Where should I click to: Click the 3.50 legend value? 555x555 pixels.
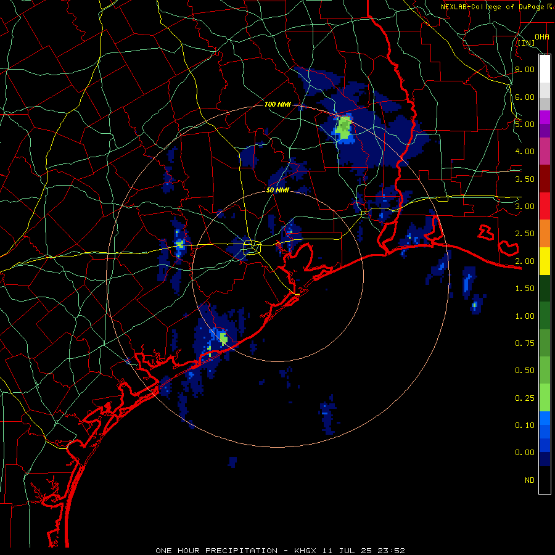pos(525,179)
